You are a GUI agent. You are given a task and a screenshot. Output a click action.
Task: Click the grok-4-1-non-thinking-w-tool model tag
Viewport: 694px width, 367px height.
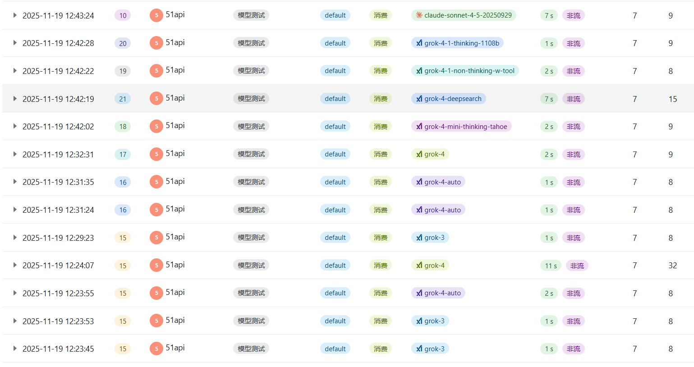coord(469,71)
